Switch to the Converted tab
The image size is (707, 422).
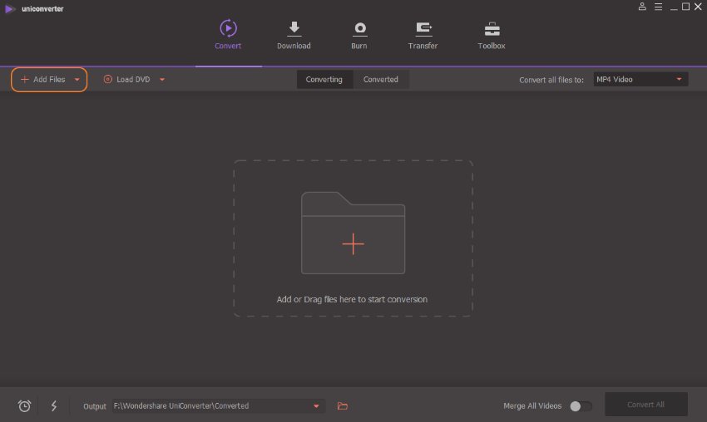click(x=381, y=79)
